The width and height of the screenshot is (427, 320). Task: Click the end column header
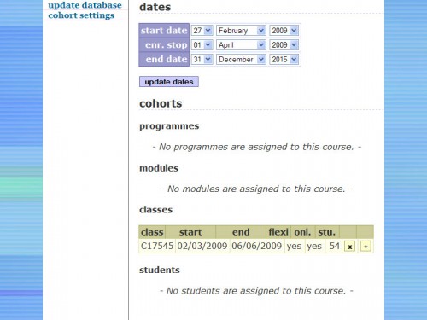click(241, 232)
